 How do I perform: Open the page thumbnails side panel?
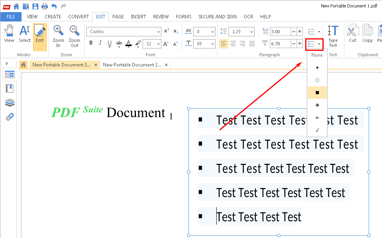(x=10, y=74)
